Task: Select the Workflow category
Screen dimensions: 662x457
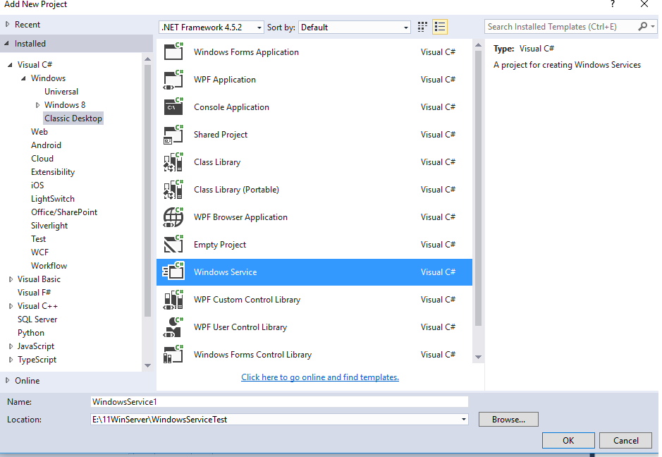Action: pyautogui.click(x=49, y=266)
